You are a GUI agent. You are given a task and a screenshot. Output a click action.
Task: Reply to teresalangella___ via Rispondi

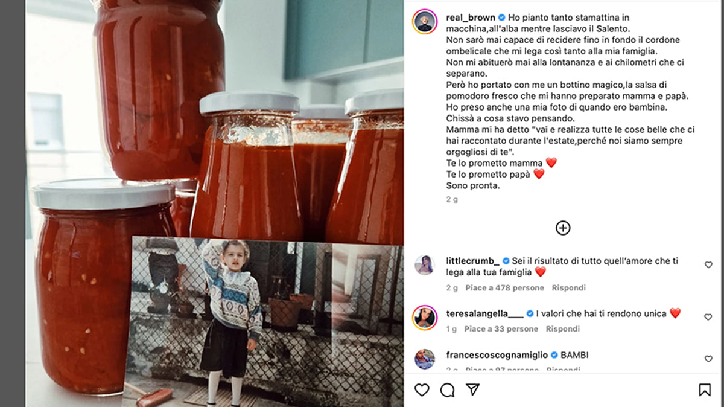pyautogui.click(x=563, y=329)
